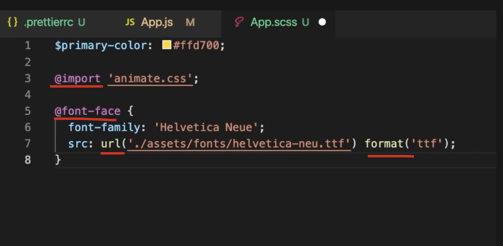Open the helvetica-neu.ttf font path link
The image size is (503, 246).
(239, 143)
